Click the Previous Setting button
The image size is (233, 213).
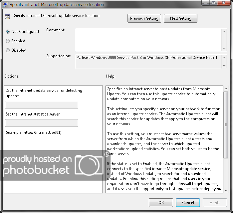pyautogui.click(x=144, y=18)
